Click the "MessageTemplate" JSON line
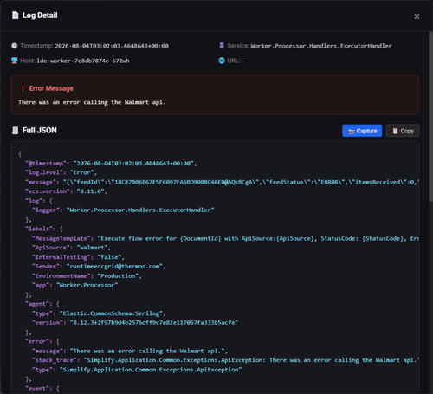The height and width of the screenshot is (394, 433). (x=225, y=238)
